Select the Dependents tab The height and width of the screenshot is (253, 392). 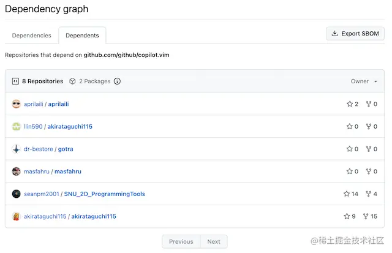tap(82, 36)
